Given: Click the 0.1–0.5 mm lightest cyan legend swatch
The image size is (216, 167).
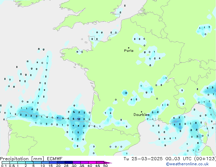Looking at the screenshot, I should [x=6, y=163].
